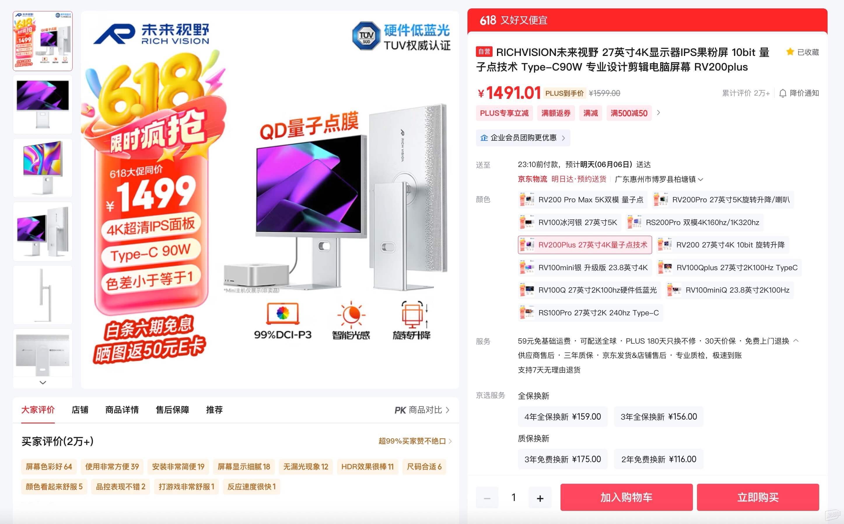Click the minus icon to decrease quantity
Image resolution: width=844 pixels, height=524 pixels.
coord(487,498)
